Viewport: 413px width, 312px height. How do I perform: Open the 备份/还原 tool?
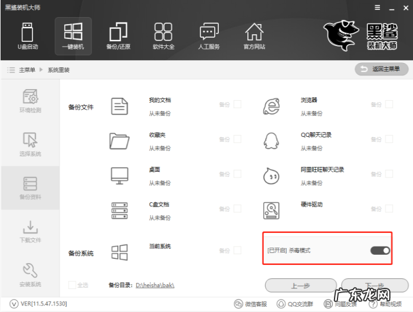[118, 36]
